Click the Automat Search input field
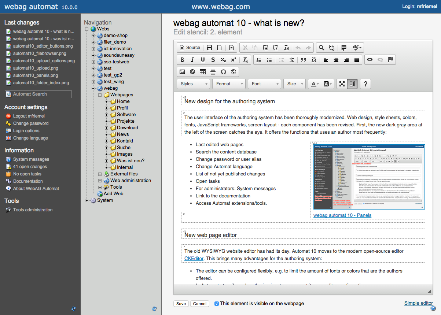The image size is (441, 315). pos(38,94)
